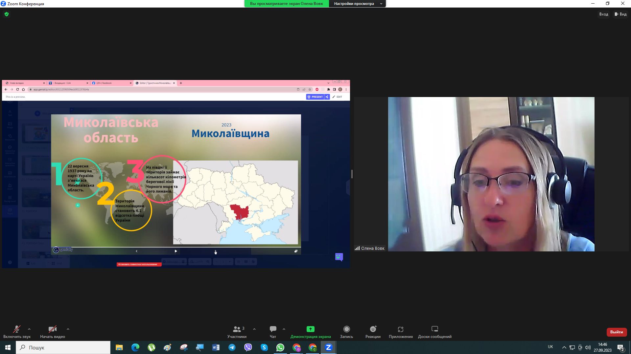
Task: Switch layout using Вид button
Action: (620, 14)
